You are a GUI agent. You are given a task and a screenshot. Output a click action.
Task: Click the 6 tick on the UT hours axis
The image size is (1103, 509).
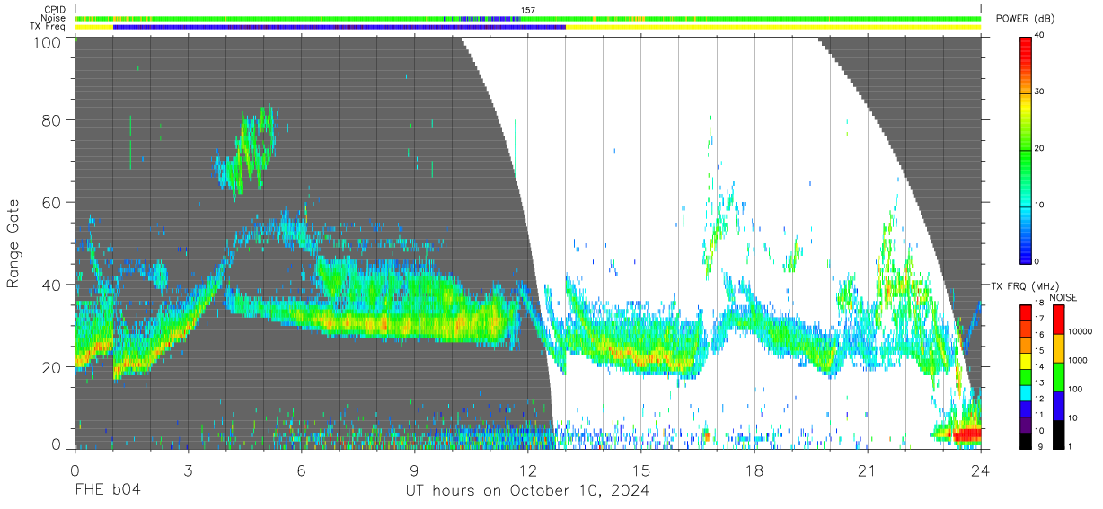point(301,470)
